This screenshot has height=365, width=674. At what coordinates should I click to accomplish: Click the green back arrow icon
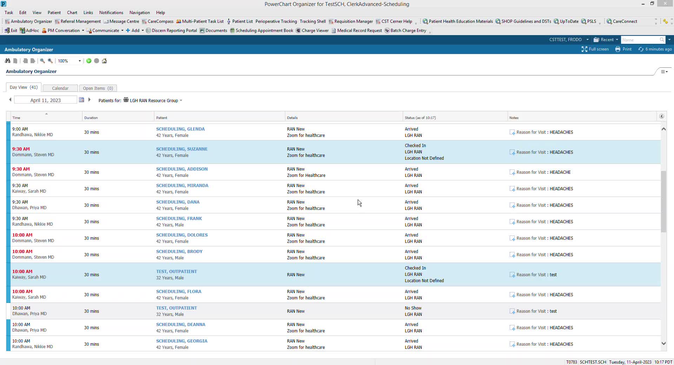pos(89,61)
